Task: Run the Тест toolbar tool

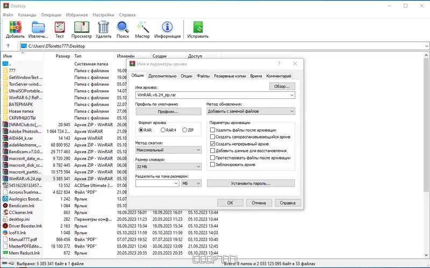Action: [60, 27]
